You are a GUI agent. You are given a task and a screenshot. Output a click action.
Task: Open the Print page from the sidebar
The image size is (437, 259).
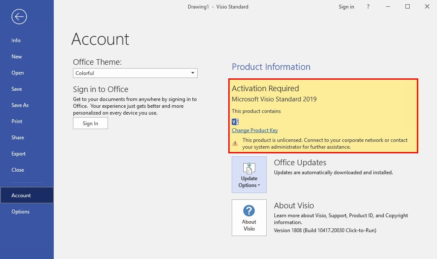(x=17, y=121)
